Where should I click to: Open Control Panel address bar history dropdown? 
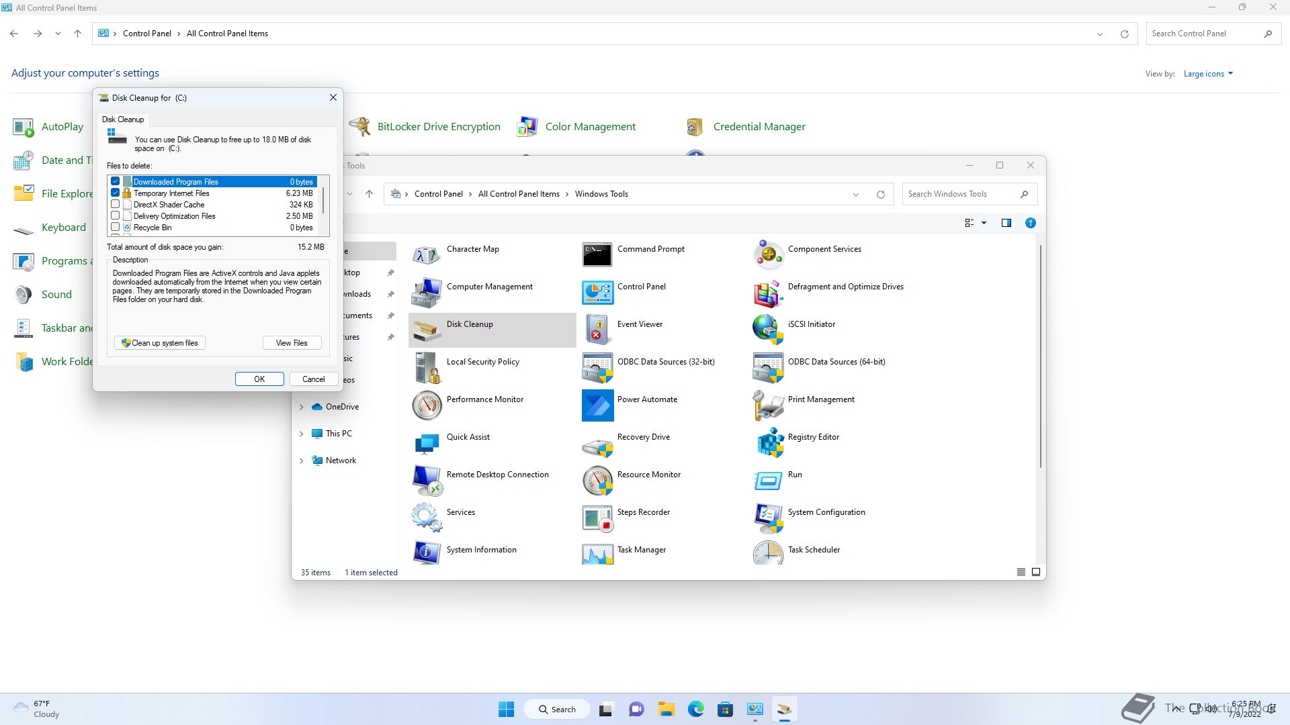[1100, 34]
